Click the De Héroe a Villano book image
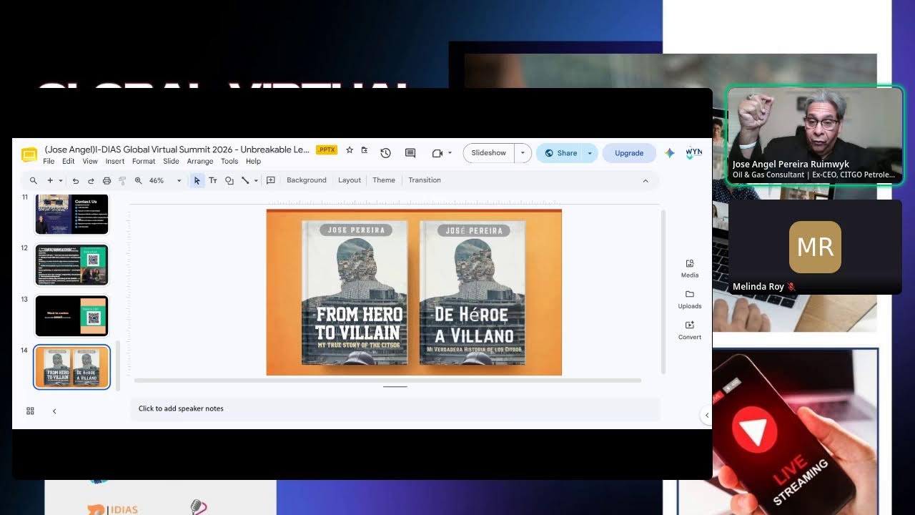Image resolution: width=915 pixels, height=515 pixels. pos(473,293)
